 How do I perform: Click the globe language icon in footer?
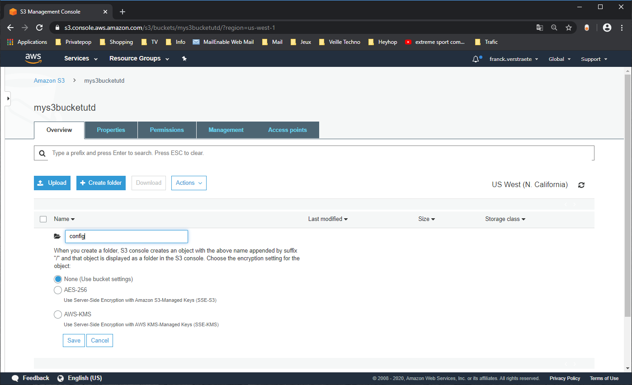[x=61, y=378]
